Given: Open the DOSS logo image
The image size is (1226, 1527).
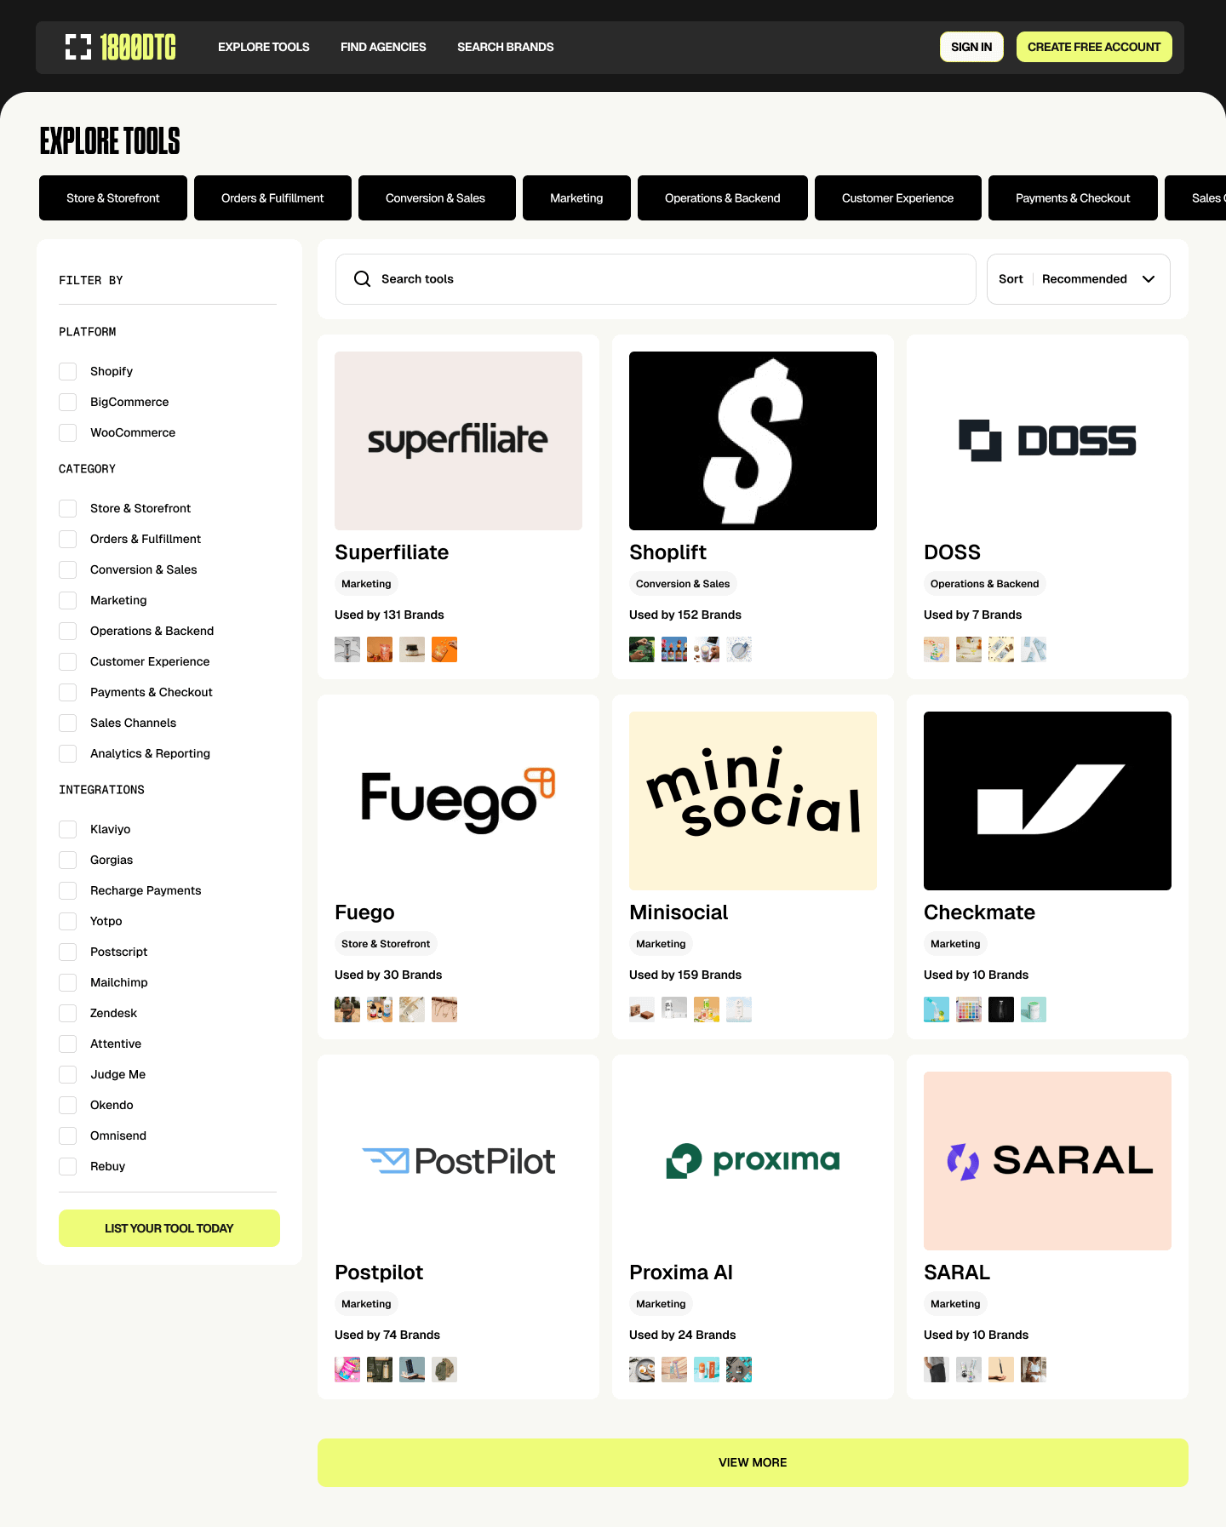Looking at the screenshot, I should point(1047,441).
